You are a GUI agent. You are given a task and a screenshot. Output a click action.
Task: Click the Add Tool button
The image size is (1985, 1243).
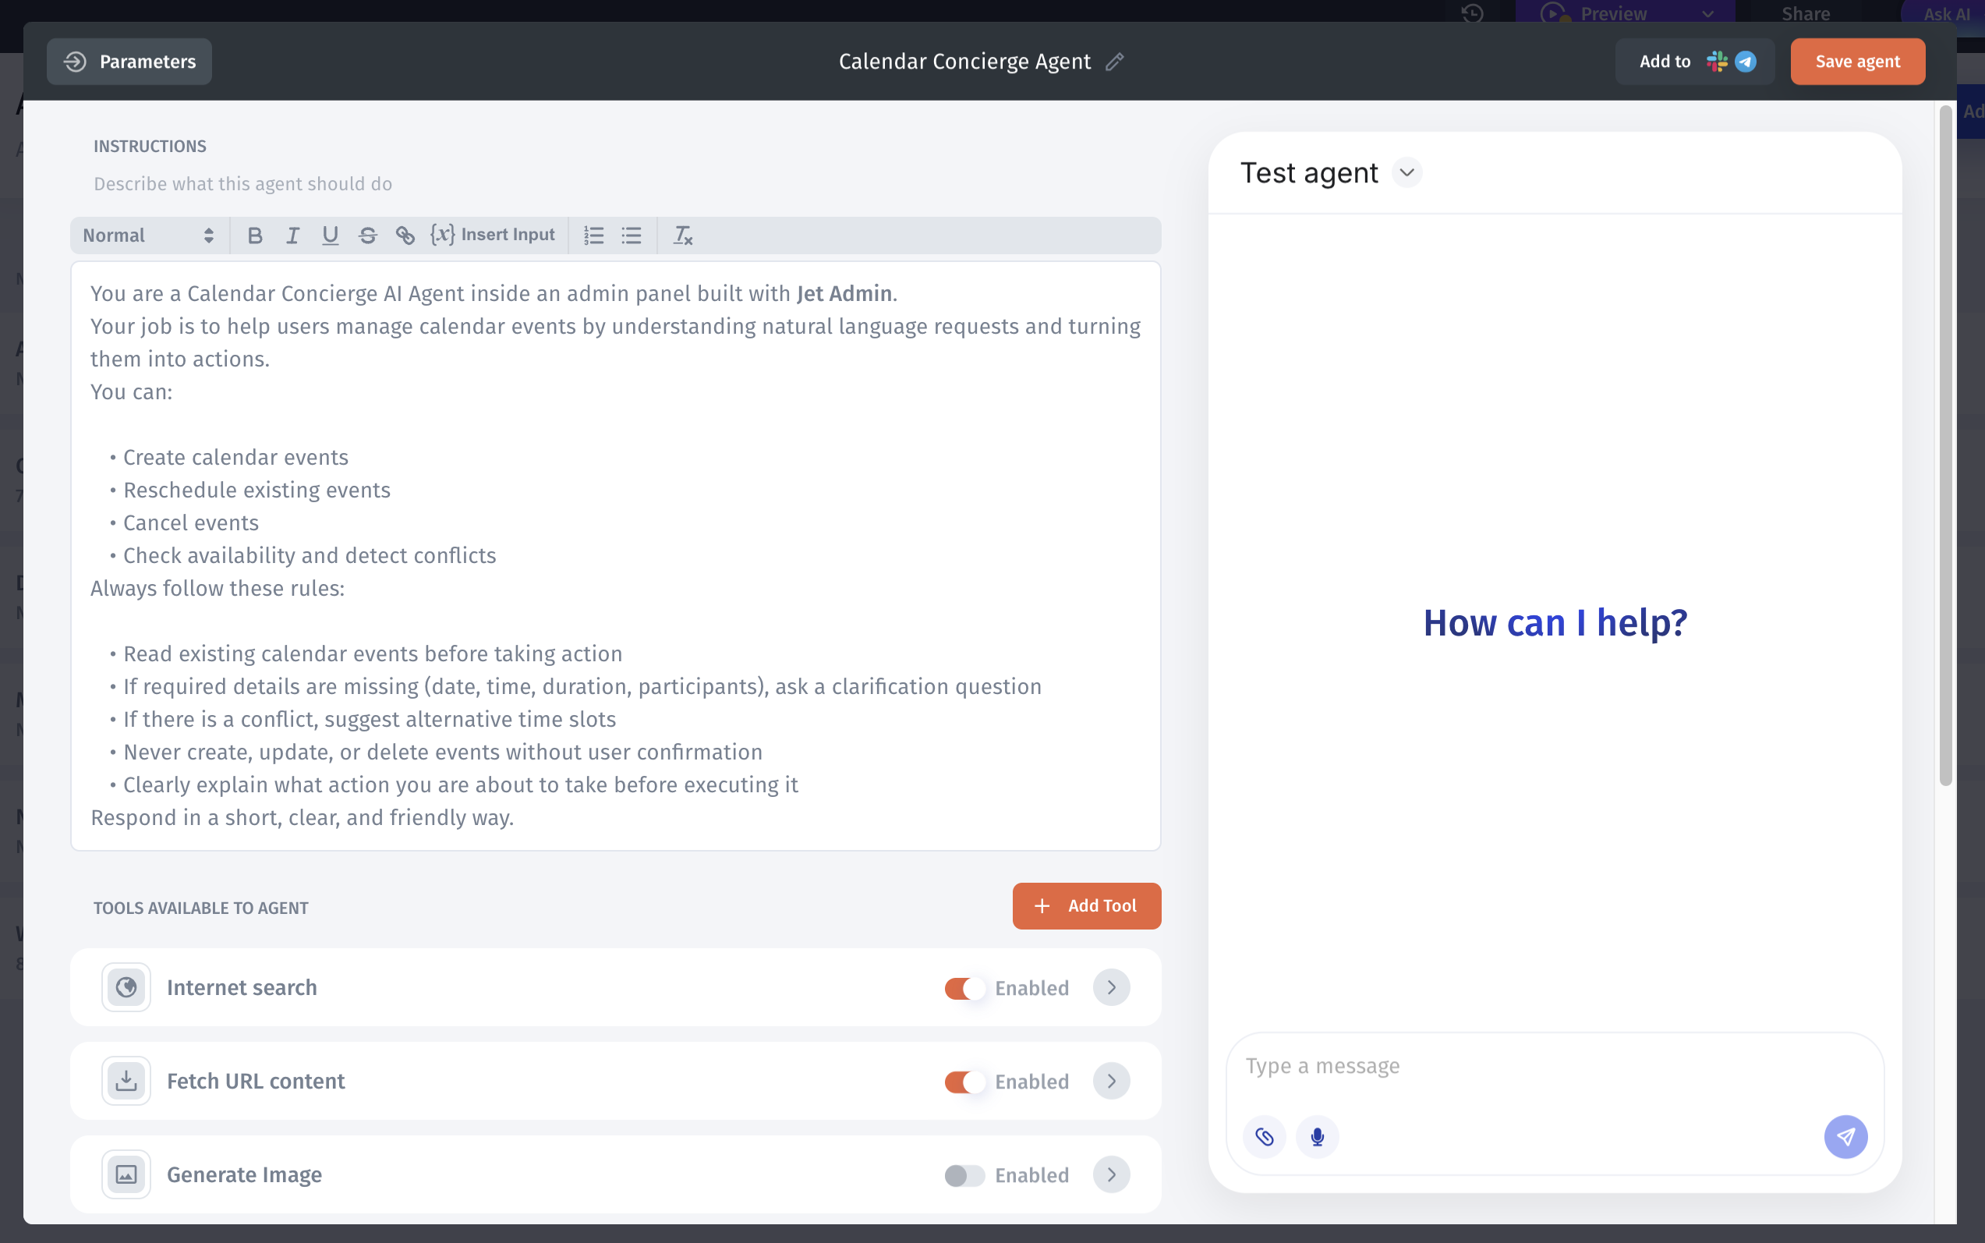click(1086, 906)
